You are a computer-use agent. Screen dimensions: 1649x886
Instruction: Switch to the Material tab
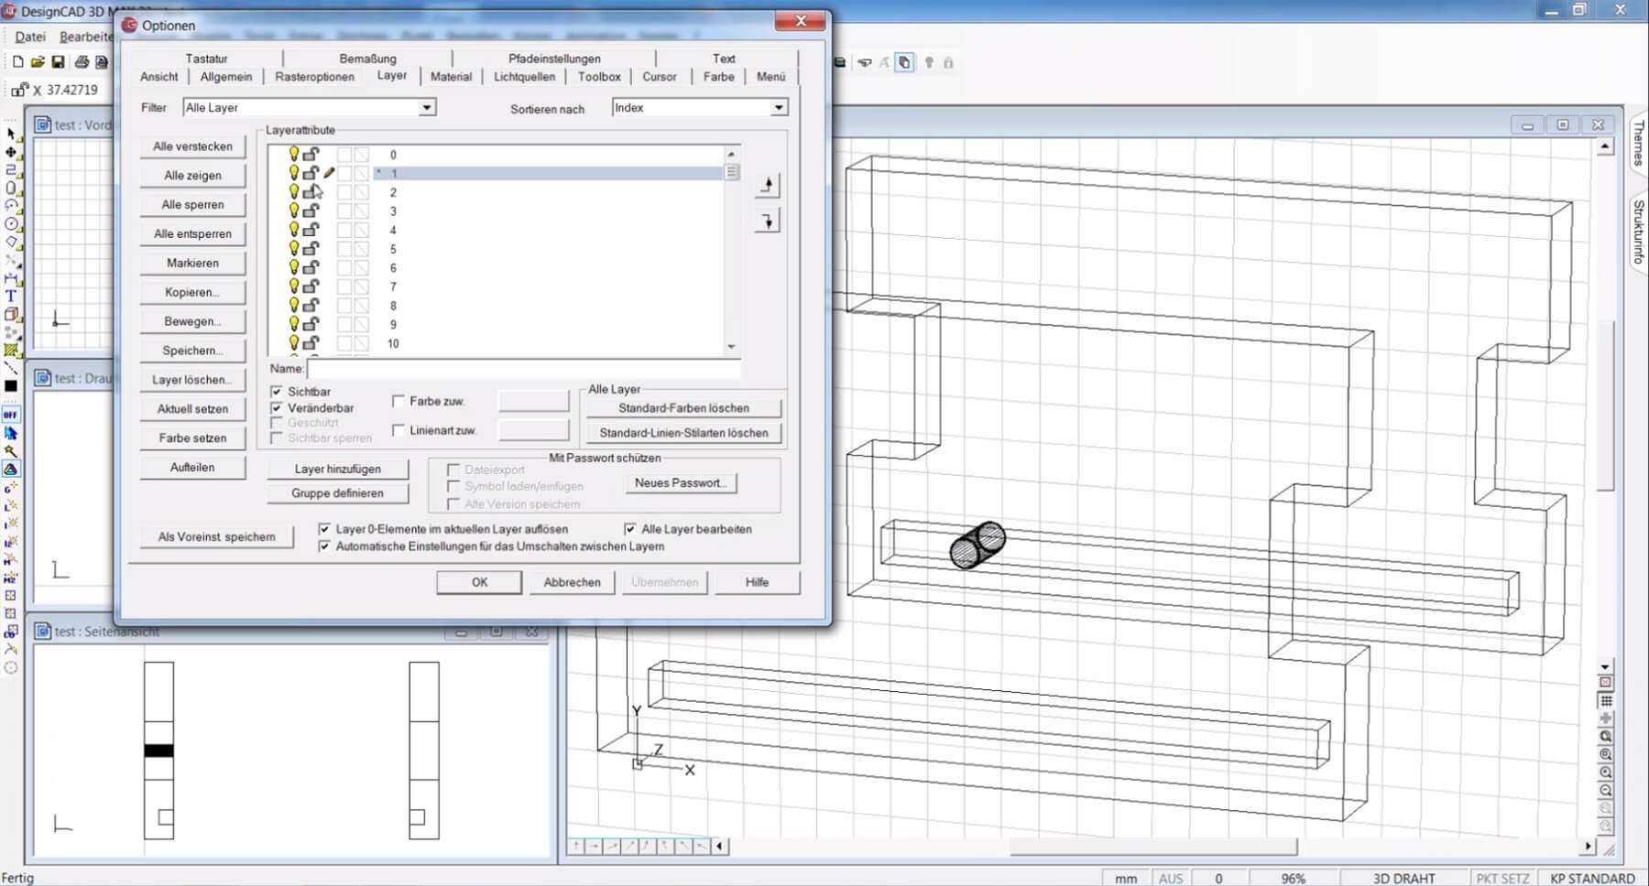451,77
